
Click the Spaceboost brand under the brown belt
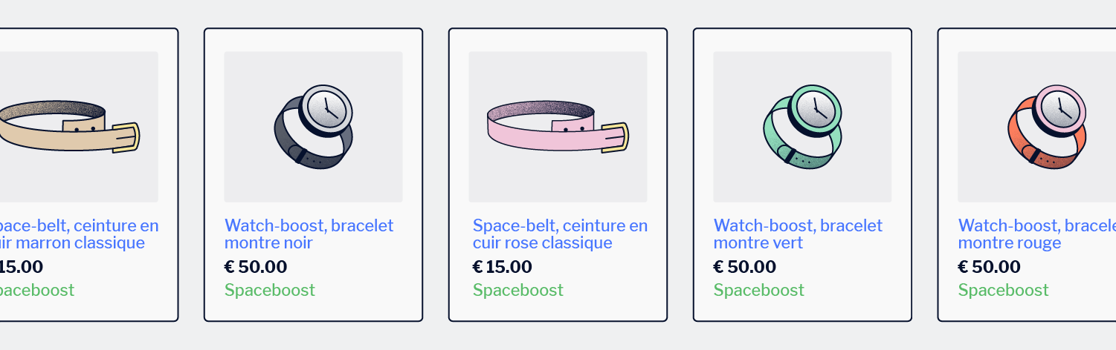37,290
